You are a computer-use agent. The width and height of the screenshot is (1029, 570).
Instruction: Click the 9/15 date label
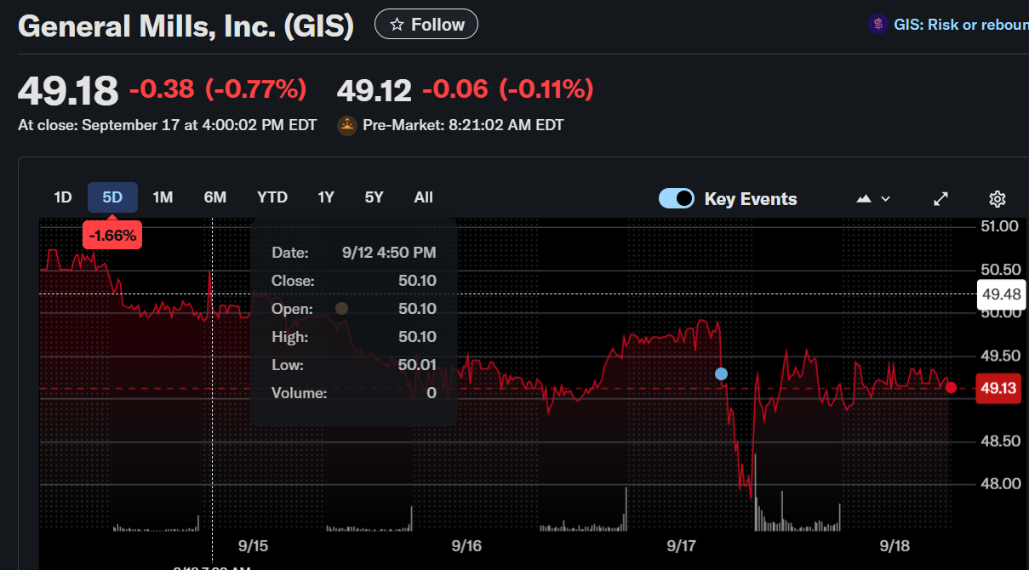[x=253, y=545]
